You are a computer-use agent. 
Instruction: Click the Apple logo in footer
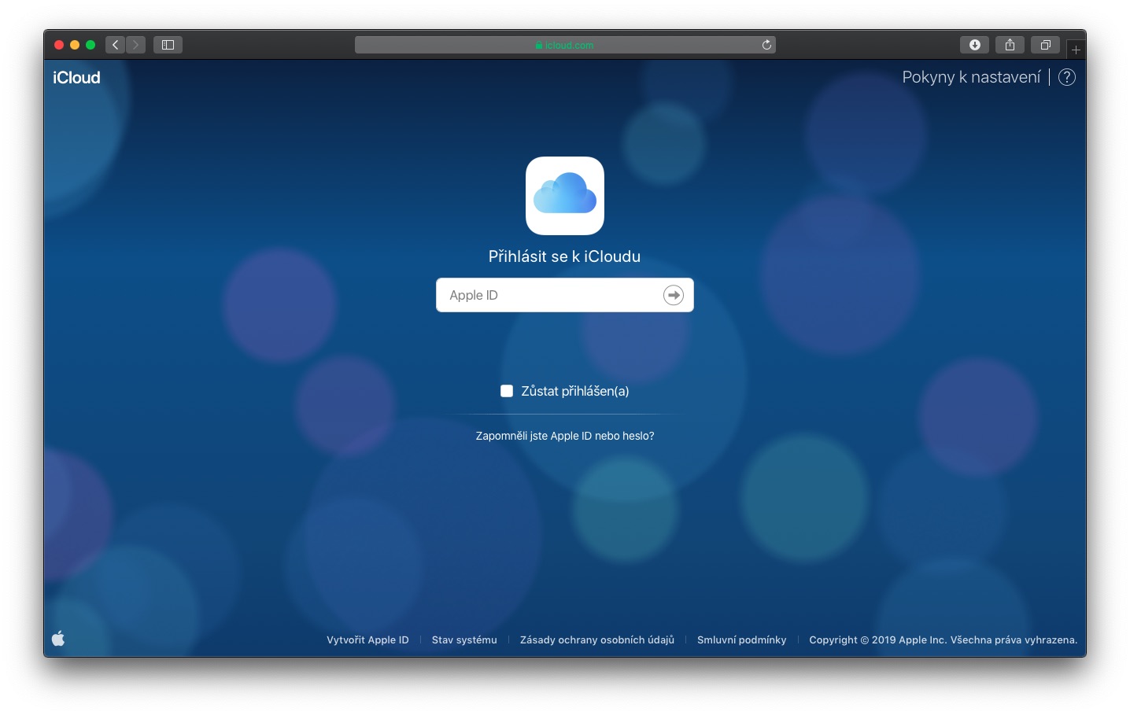[58, 639]
